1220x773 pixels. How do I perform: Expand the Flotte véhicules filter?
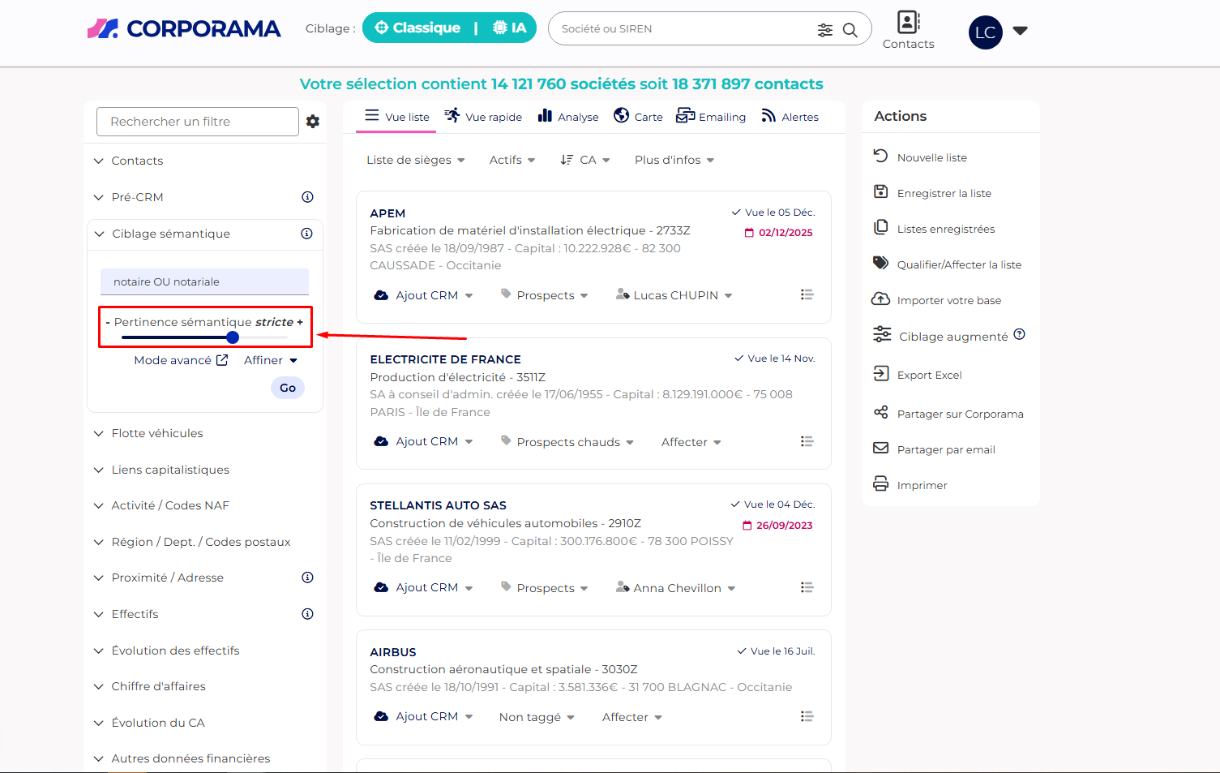click(x=157, y=433)
